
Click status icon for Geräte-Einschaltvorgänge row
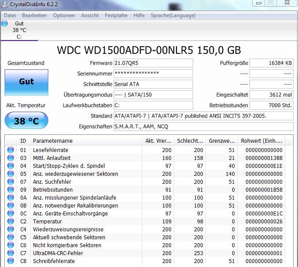tap(11, 213)
